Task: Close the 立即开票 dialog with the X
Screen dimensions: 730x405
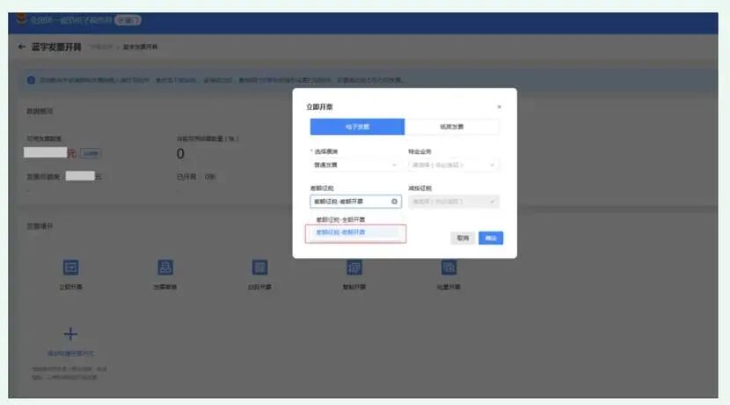Action: pyautogui.click(x=499, y=107)
